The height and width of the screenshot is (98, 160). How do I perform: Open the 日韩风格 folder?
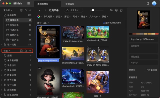tap(19, 35)
